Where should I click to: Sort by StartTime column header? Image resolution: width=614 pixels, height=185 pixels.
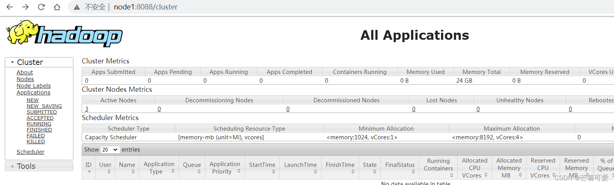(262, 165)
